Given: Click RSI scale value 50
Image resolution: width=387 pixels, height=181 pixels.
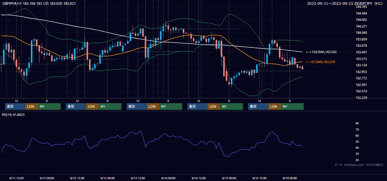Looking at the screenshot, I should tap(357, 141).
